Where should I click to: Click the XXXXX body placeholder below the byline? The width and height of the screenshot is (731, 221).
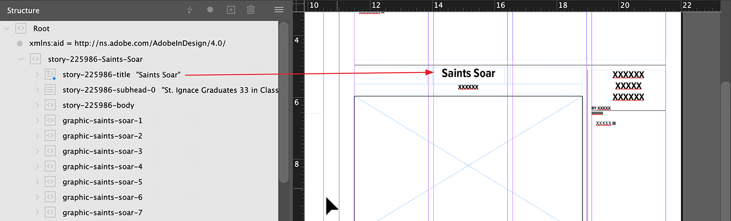tap(604, 124)
